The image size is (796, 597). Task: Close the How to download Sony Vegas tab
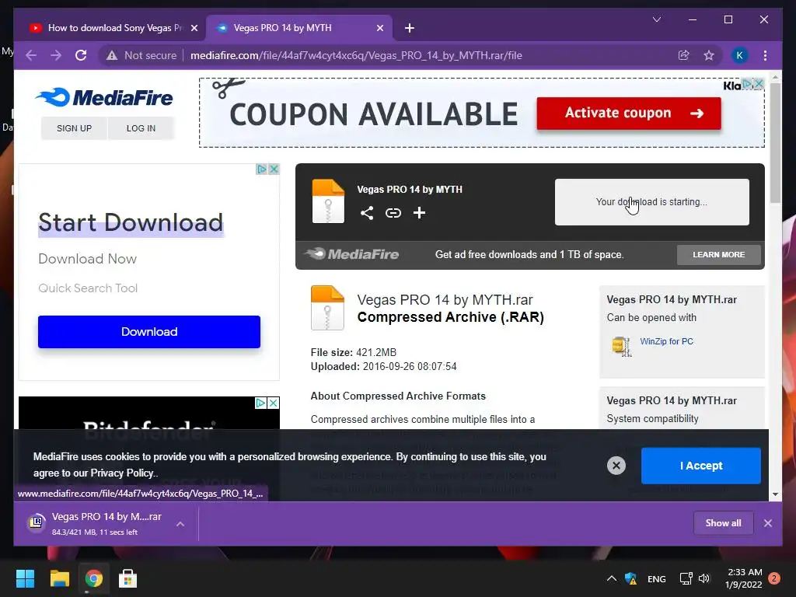coord(194,28)
